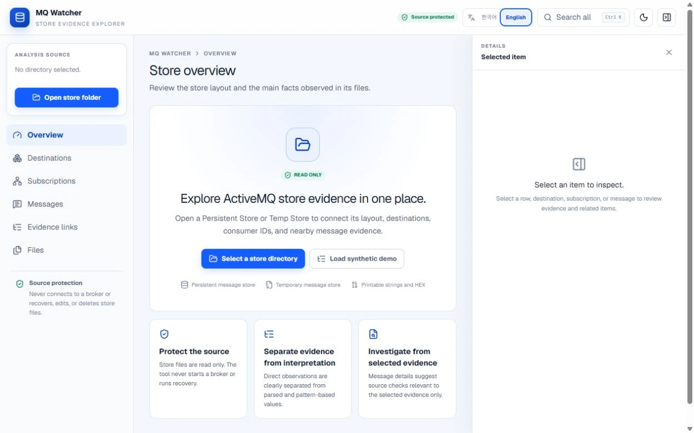Click the Destinations cubes icon

[17, 158]
